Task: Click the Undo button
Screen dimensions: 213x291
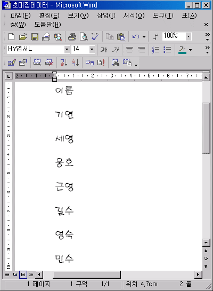Action: click(x=136, y=36)
